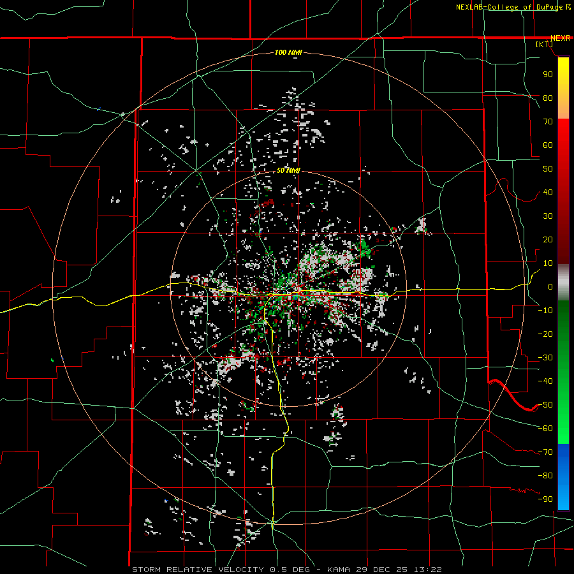Image resolution: width=574 pixels, height=574 pixels.
Task: Click the 20 value on the velocity scale
Action: tap(548, 240)
